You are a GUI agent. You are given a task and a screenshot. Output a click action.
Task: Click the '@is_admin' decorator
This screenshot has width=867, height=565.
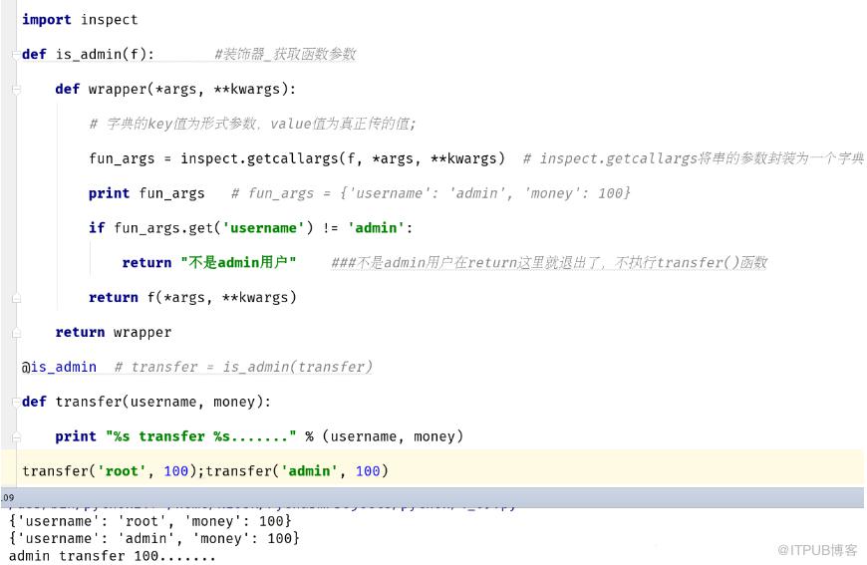coord(59,367)
